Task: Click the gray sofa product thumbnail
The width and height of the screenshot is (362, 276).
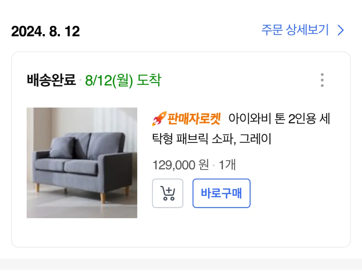Action: point(82,163)
